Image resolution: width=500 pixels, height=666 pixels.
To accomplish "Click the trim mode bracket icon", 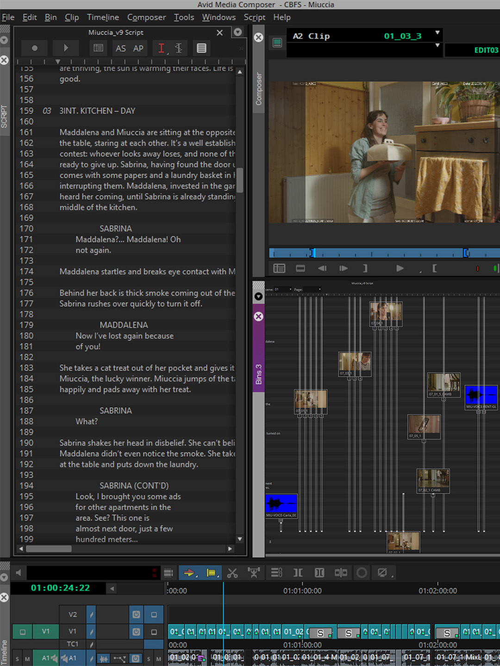I will coord(298,573).
